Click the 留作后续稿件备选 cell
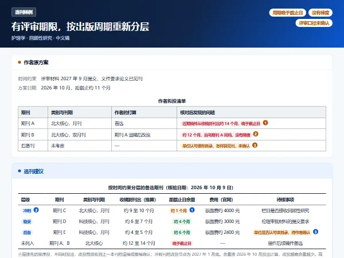Screen dimensions: 344x258 click(285, 243)
